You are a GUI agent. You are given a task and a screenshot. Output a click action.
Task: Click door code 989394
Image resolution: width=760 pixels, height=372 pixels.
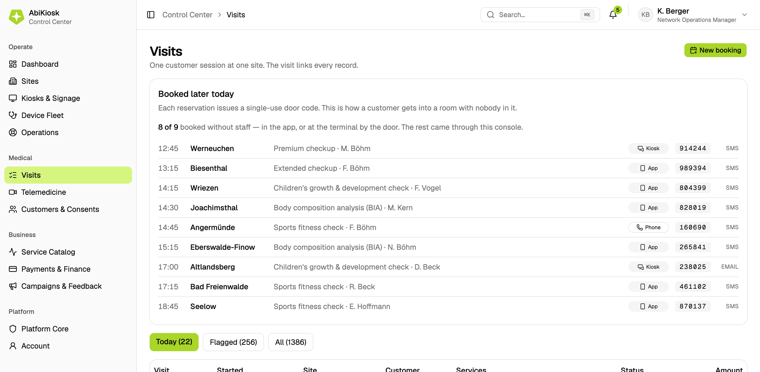pyautogui.click(x=692, y=168)
